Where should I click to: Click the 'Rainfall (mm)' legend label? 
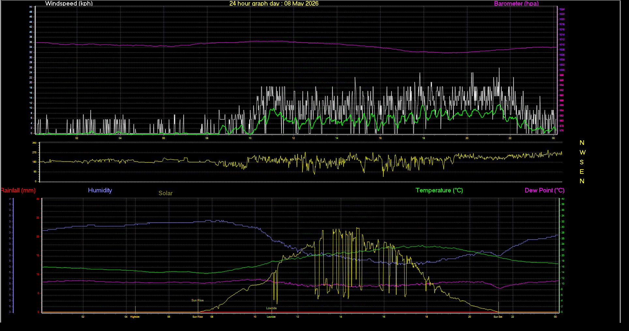[18, 190]
